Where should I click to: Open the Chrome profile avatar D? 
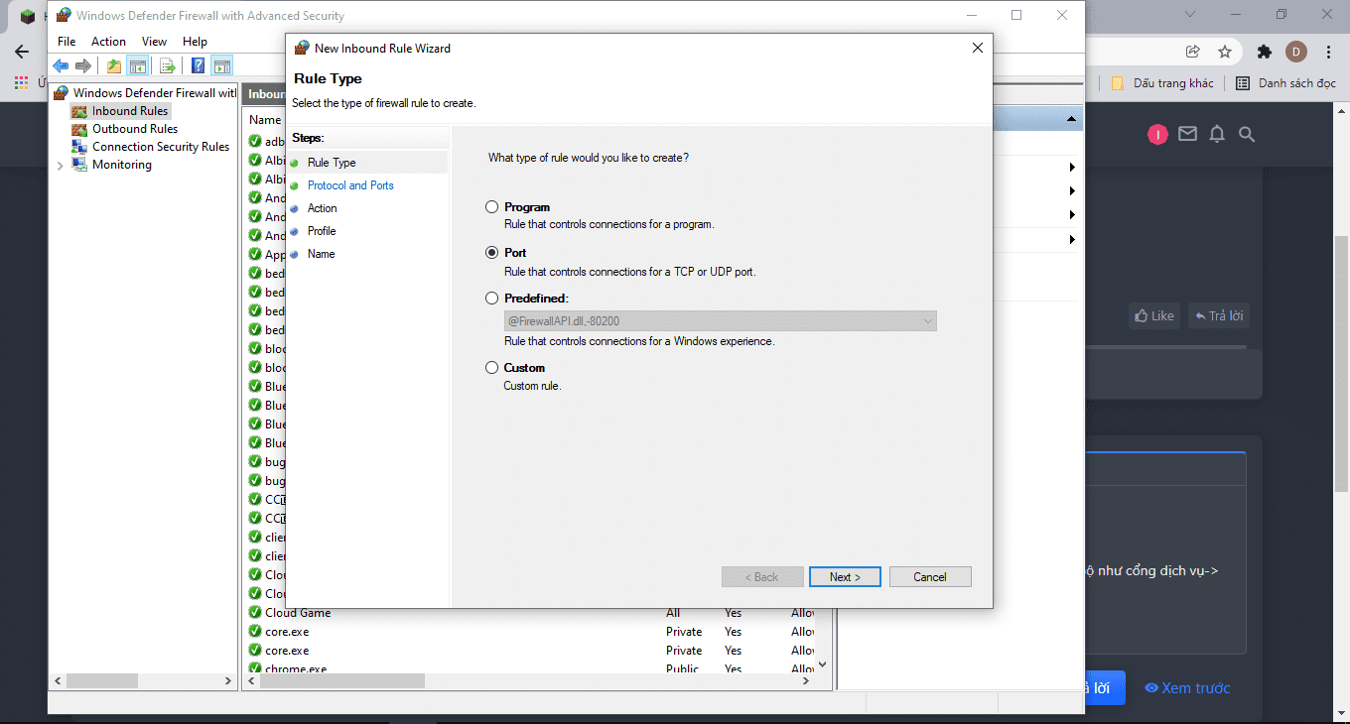point(1296,52)
